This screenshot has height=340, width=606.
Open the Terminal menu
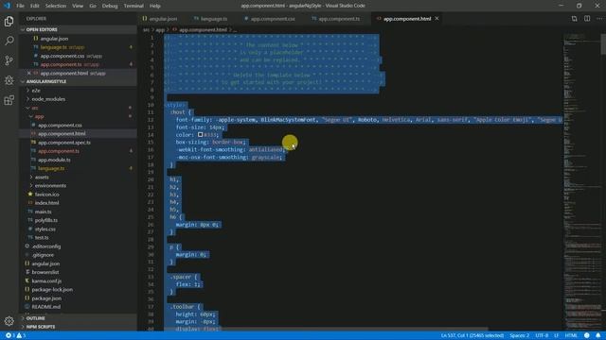tap(134, 6)
